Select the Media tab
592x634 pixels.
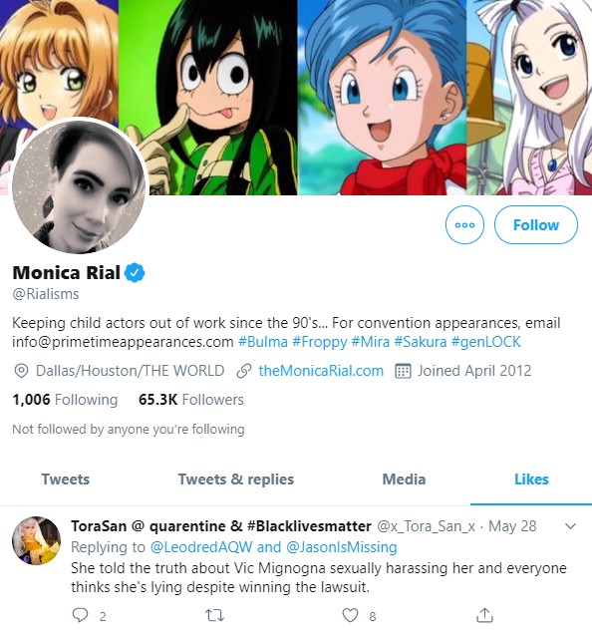point(404,479)
